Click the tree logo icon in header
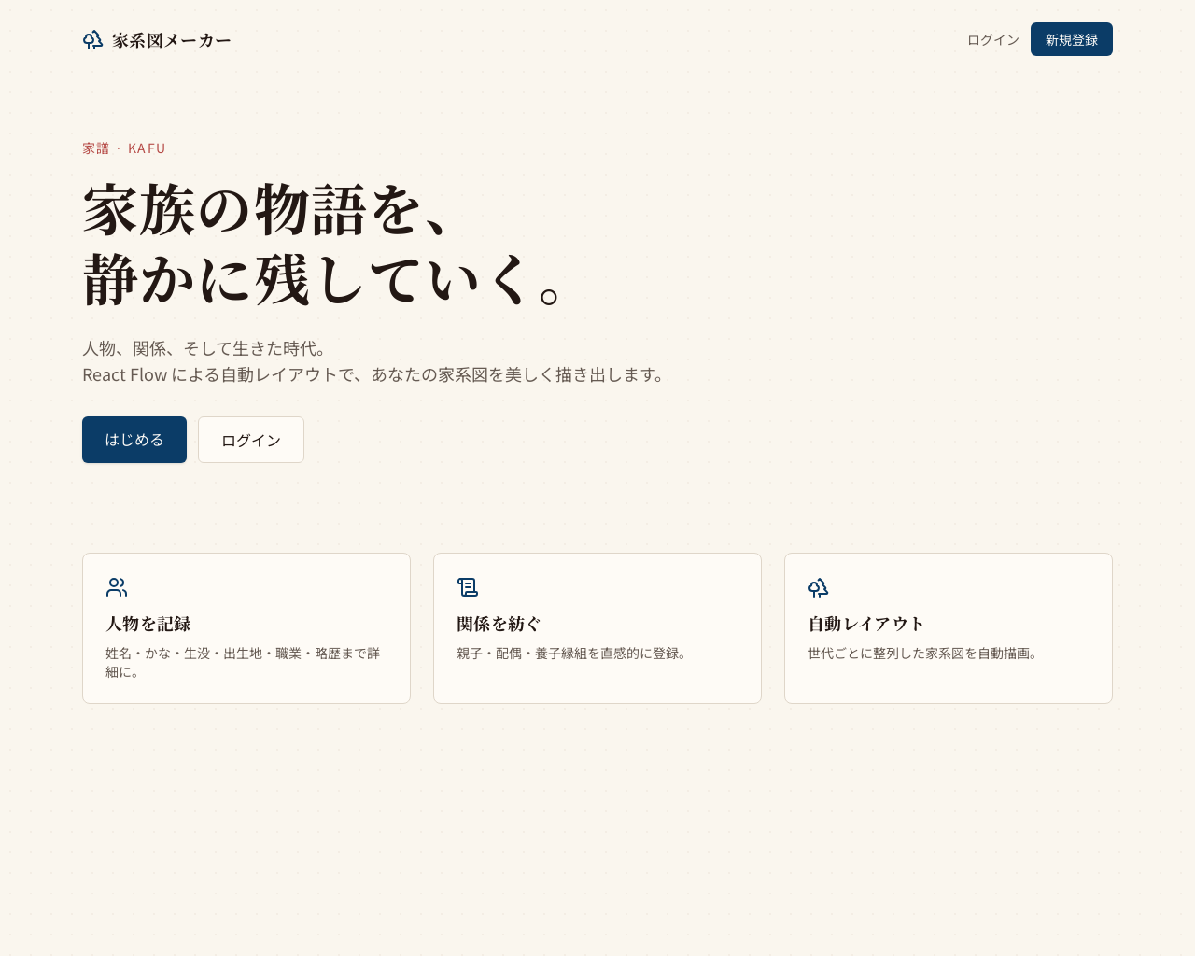Screen dimensions: 1195x956 92,40
